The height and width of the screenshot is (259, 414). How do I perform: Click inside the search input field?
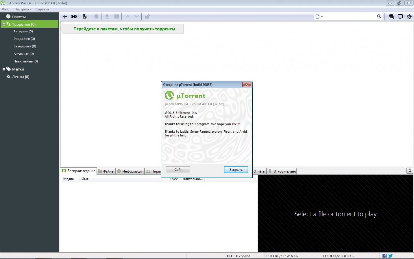(x=349, y=16)
